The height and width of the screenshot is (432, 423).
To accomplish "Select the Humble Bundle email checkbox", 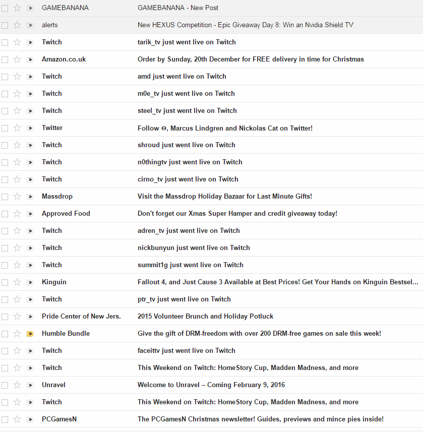I will point(5,334).
